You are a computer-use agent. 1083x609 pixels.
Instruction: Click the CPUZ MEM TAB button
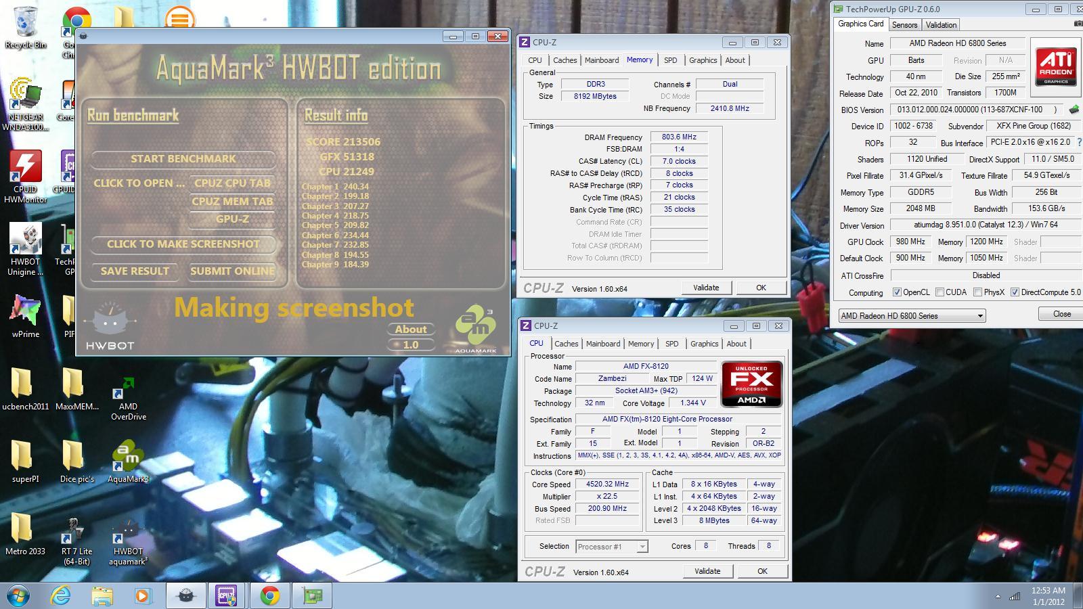click(x=232, y=201)
